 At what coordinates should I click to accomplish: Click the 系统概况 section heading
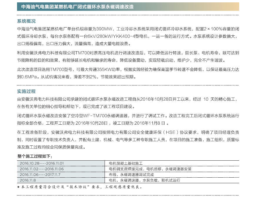click(x=26, y=21)
